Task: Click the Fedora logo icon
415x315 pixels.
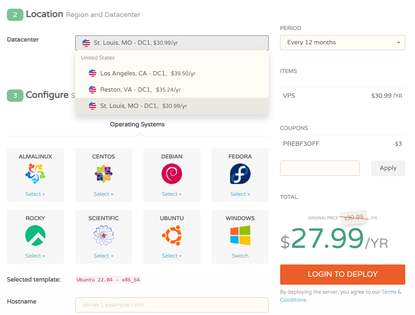Action: click(240, 174)
